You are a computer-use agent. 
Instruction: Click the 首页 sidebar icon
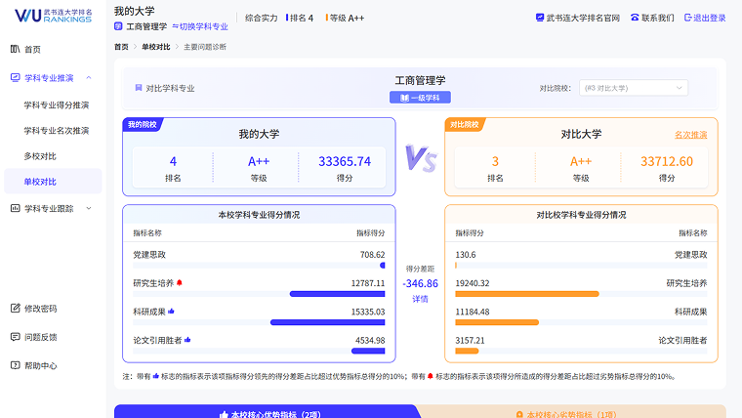pos(16,49)
